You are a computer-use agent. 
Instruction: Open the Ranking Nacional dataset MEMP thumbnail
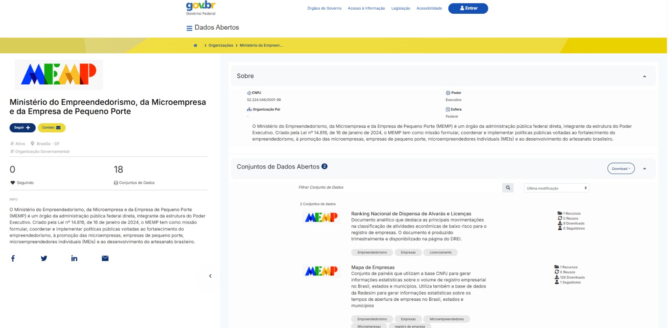(x=321, y=217)
